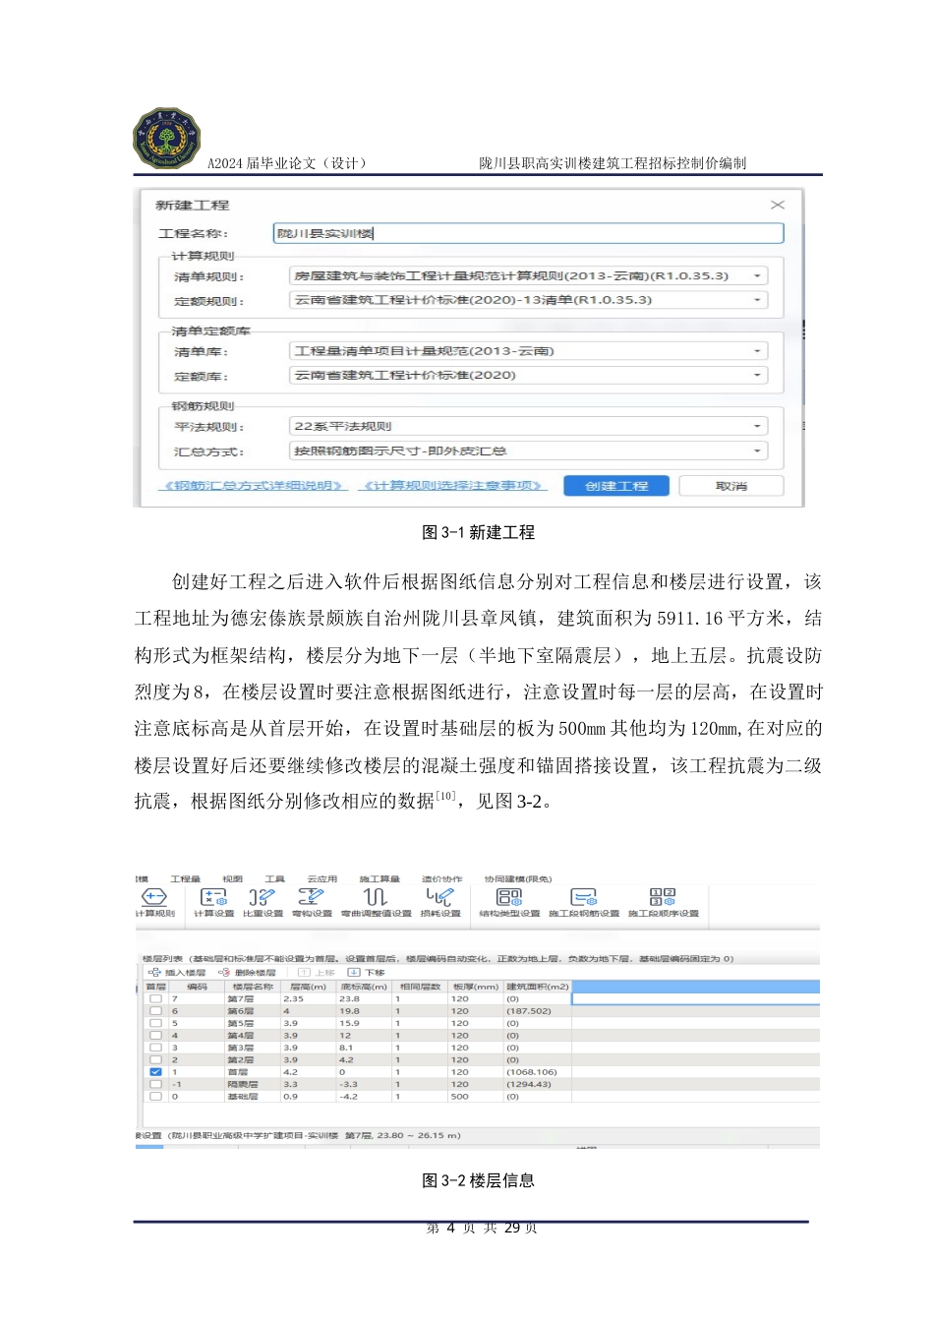Click the 创建工程 button
The width and height of the screenshot is (934, 1322).
616,486
